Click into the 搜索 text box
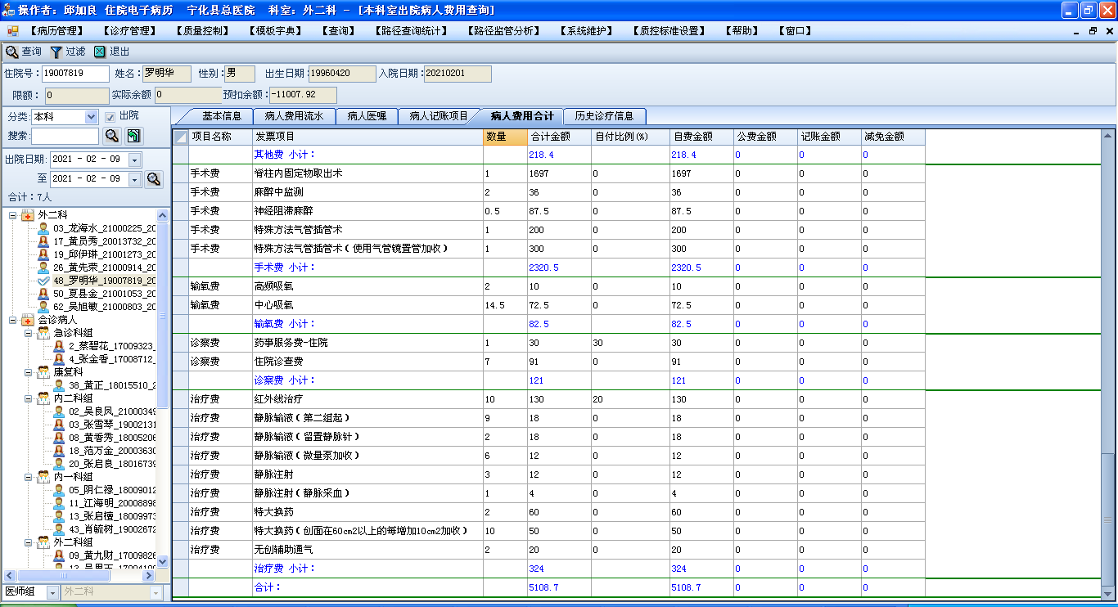 click(65, 136)
